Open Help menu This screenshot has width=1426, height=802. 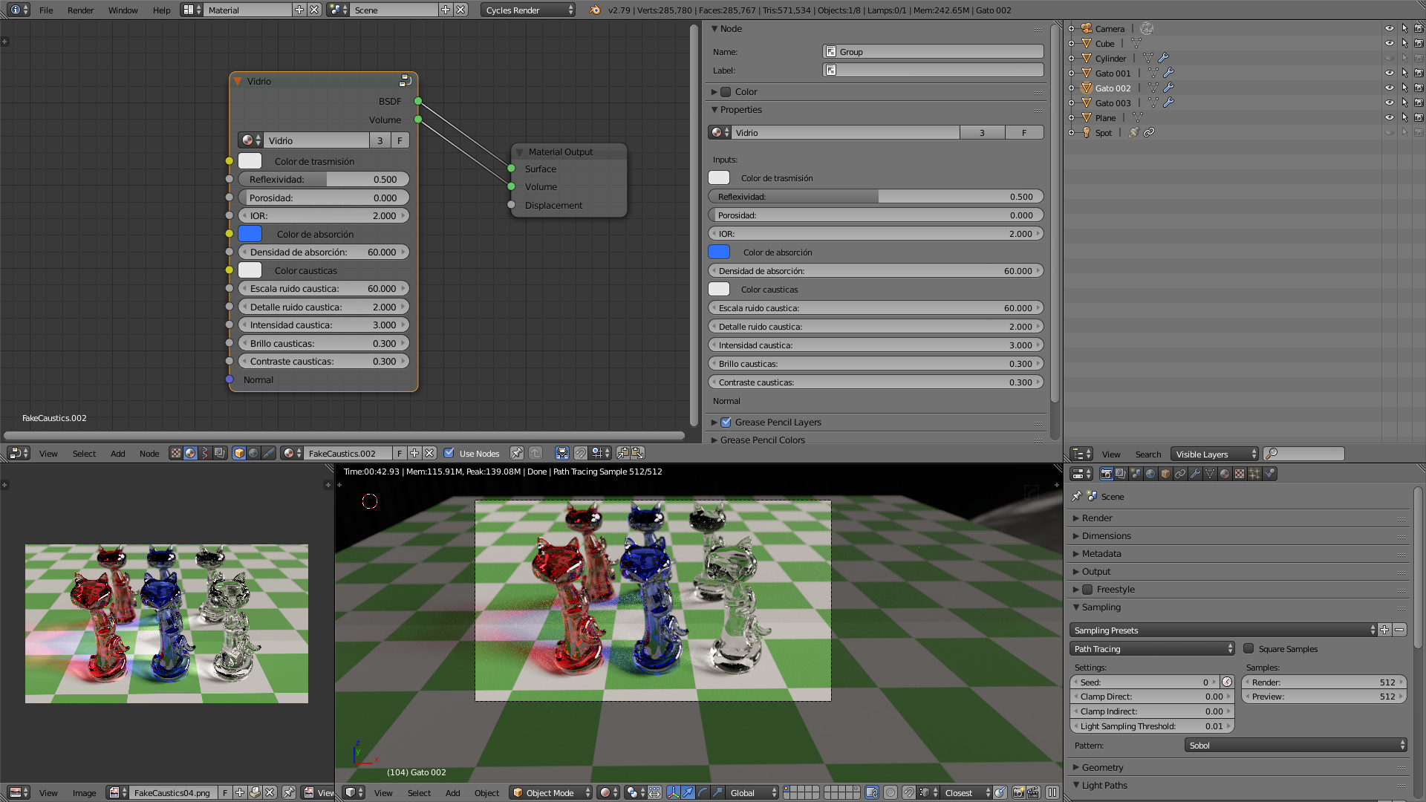(161, 10)
